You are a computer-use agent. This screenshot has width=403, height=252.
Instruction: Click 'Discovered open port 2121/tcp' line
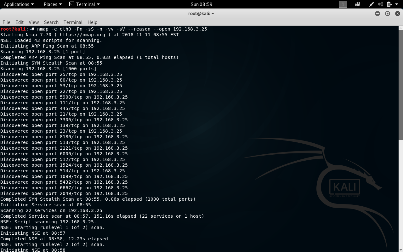pyautogui.click(x=64, y=148)
